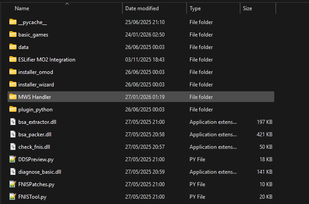The image size is (309, 204).
Task: Click the FNISTool.py file icon
Action: point(12,197)
